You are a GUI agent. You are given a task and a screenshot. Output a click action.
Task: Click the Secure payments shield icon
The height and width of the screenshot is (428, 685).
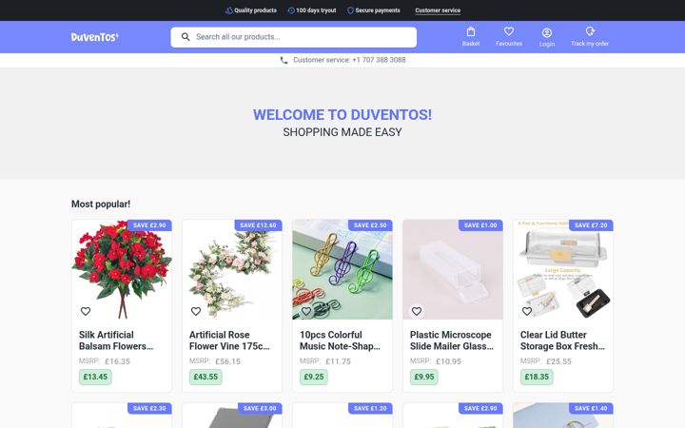[x=350, y=10]
